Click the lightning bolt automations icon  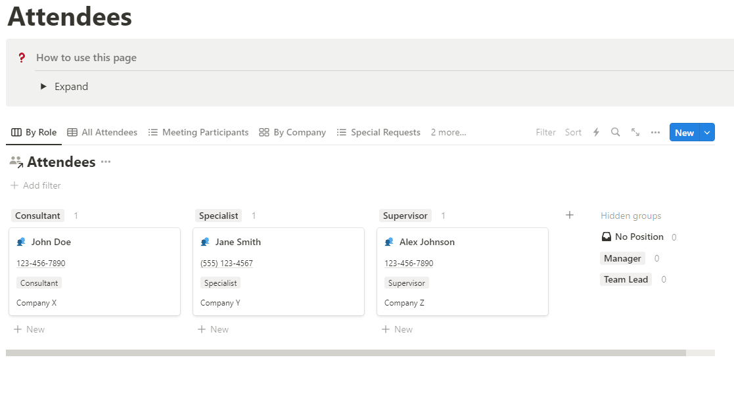pos(597,132)
